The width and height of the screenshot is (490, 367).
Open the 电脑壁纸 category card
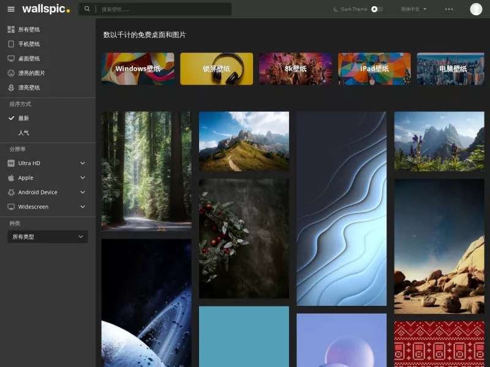click(450, 69)
